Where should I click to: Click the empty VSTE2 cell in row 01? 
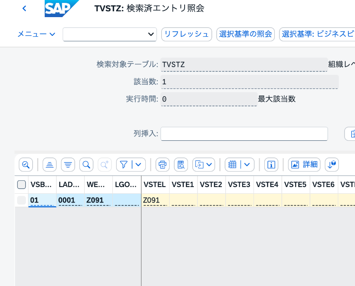[x=211, y=200]
